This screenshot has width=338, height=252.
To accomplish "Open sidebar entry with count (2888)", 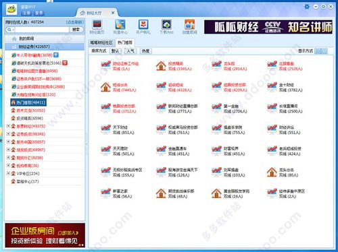I will point(39,86).
